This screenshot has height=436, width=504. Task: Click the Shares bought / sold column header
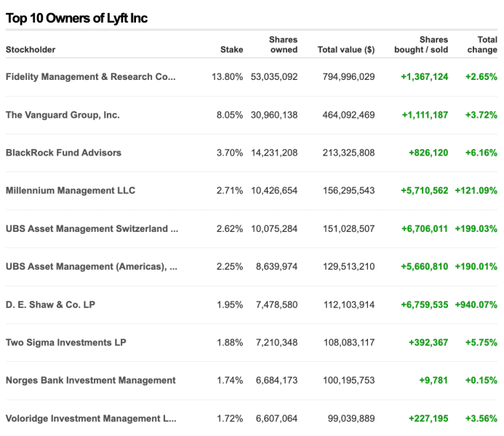[x=421, y=44]
